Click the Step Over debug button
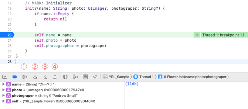 pos(35,77)
